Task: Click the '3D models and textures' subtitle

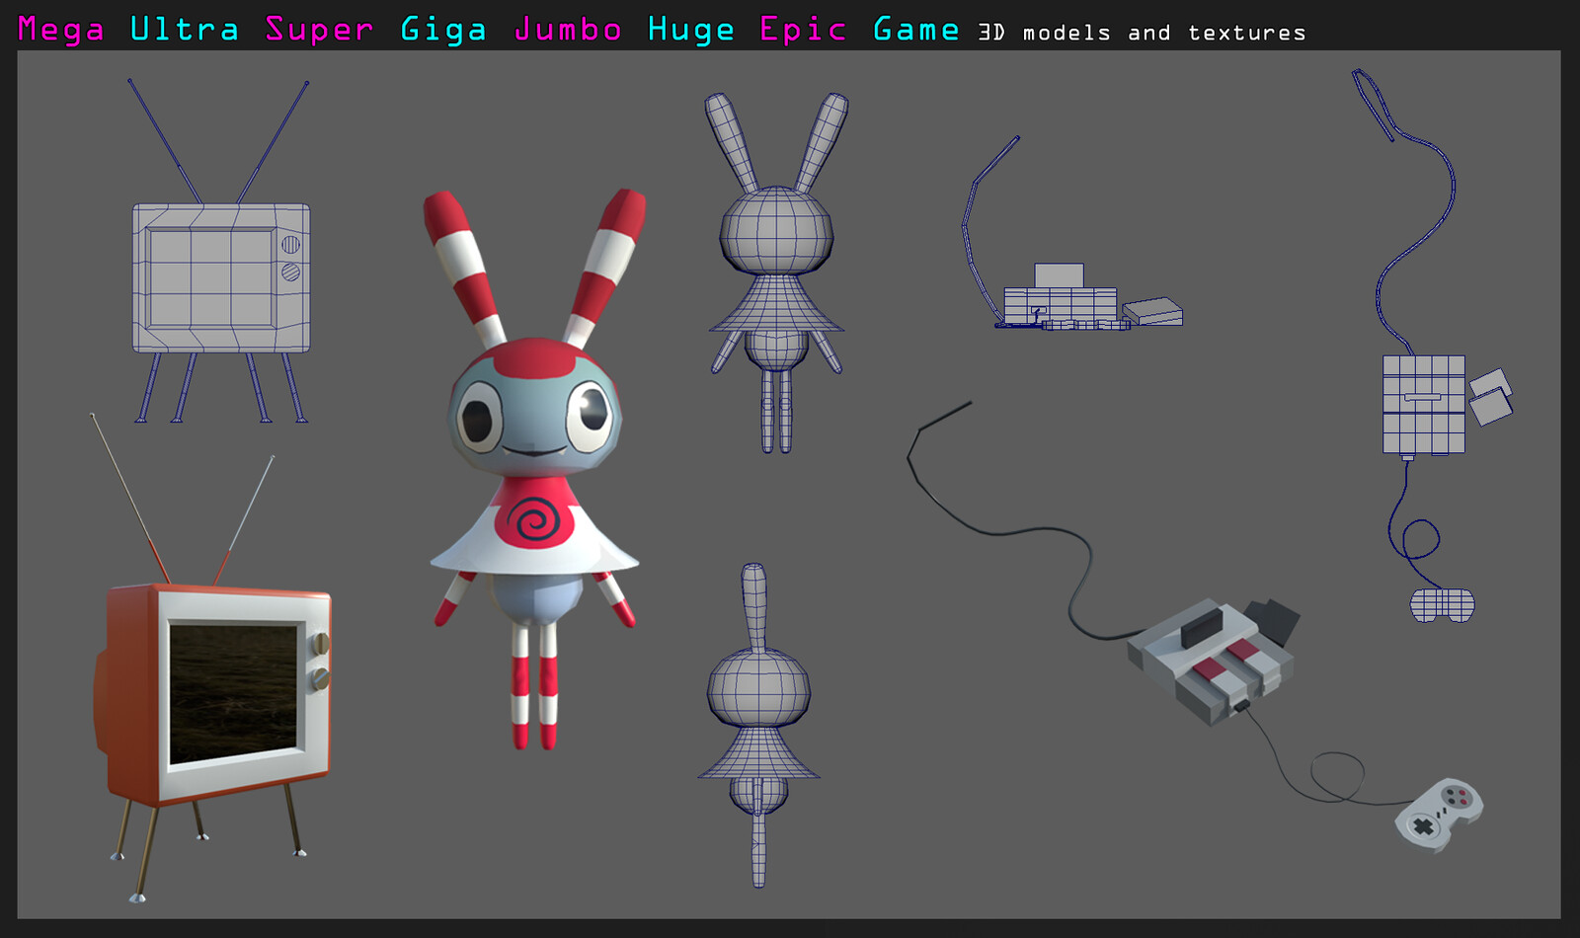Action: click(x=1143, y=33)
